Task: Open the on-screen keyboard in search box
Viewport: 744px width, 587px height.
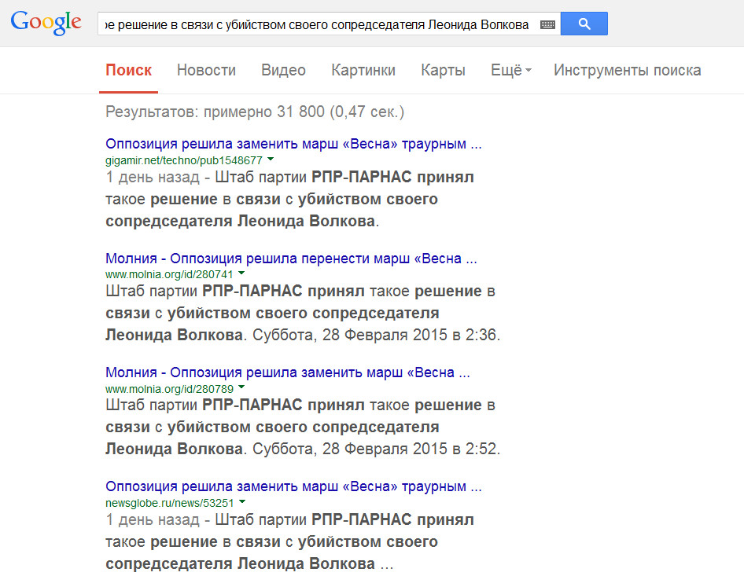Action: click(x=547, y=25)
